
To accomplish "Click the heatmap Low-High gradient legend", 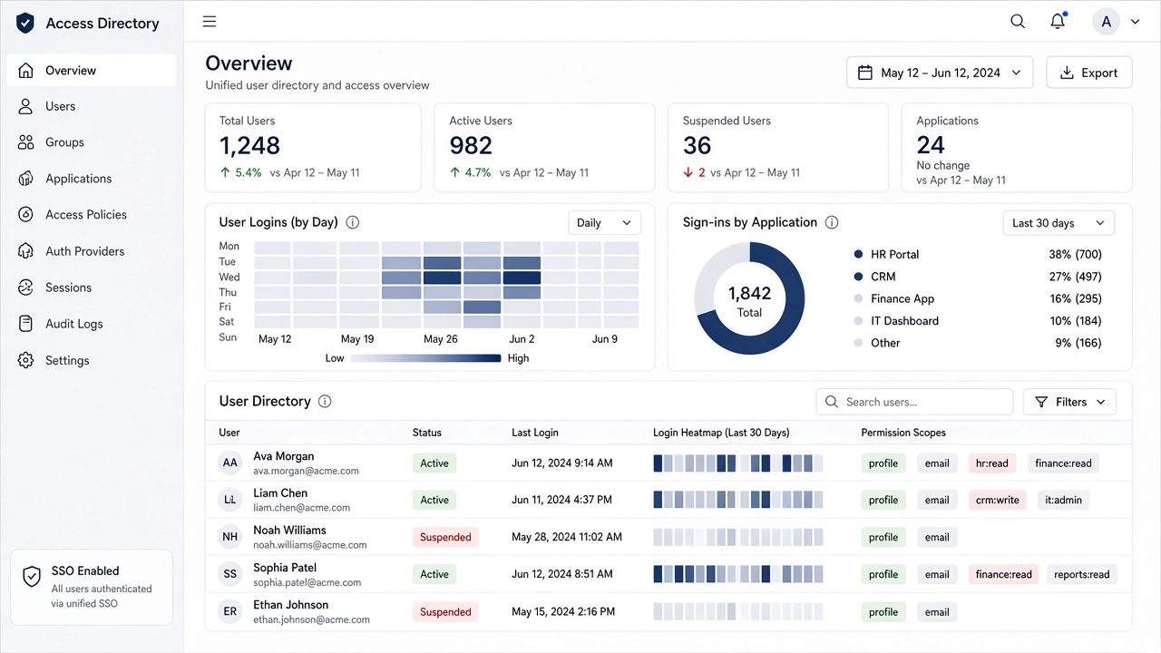I will [425, 358].
